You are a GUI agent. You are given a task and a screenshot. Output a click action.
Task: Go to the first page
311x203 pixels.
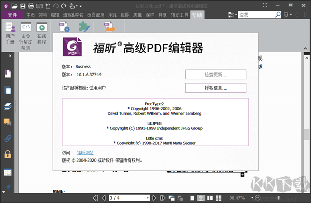[x=95, y=198]
